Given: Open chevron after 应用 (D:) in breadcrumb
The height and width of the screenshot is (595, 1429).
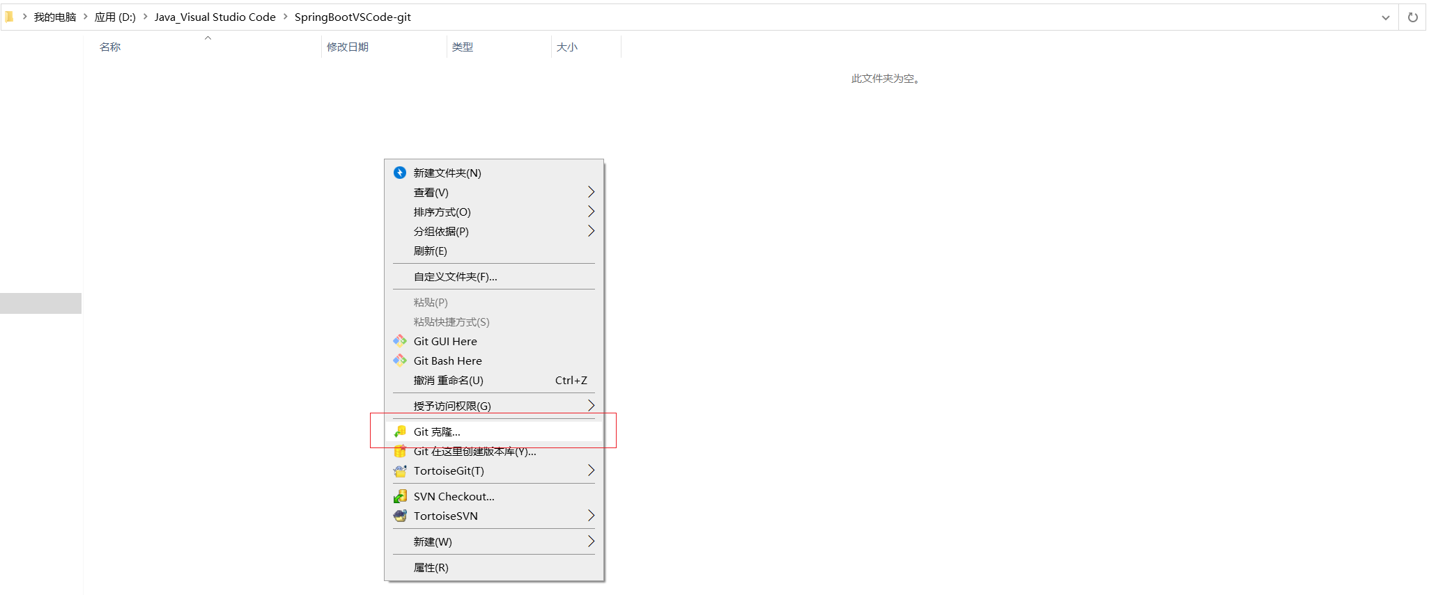Looking at the screenshot, I should (146, 17).
